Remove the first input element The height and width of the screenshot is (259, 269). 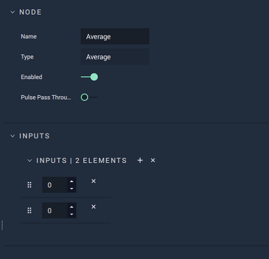click(x=94, y=181)
